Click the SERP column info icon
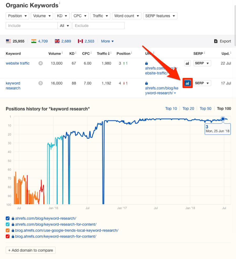 pyautogui.click(x=204, y=52)
